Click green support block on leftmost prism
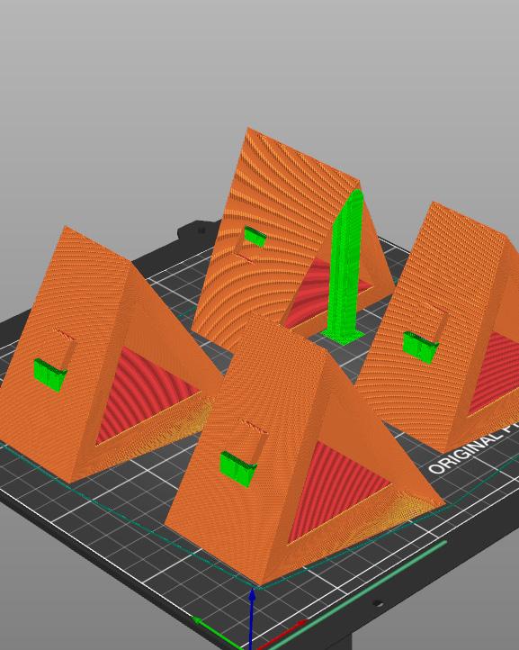Image resolution: width=519 pixels, height=650 pixels. (x=50, y=375)
